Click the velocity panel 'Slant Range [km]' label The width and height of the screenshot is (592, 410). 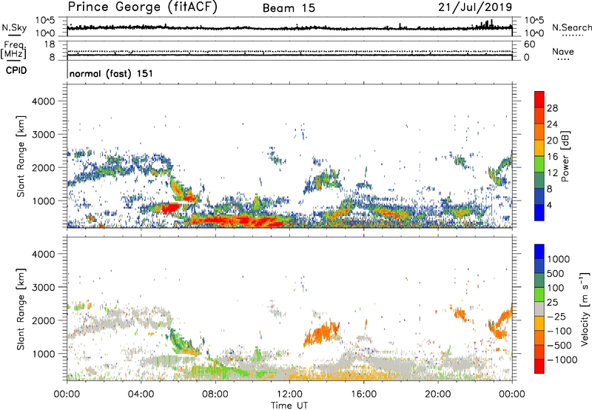pyautogui.click(x=21, y=309)
